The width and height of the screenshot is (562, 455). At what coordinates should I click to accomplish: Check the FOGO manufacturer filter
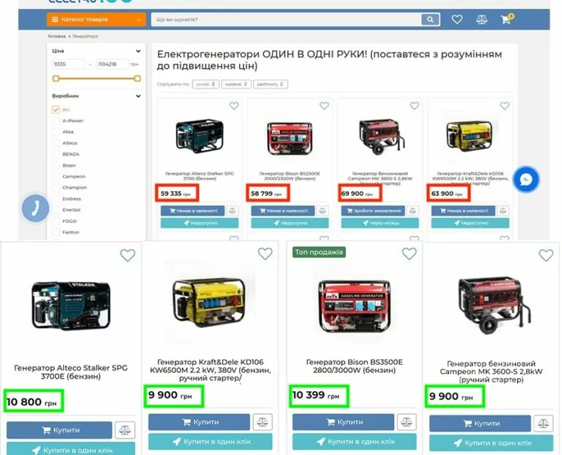[56, 221]
